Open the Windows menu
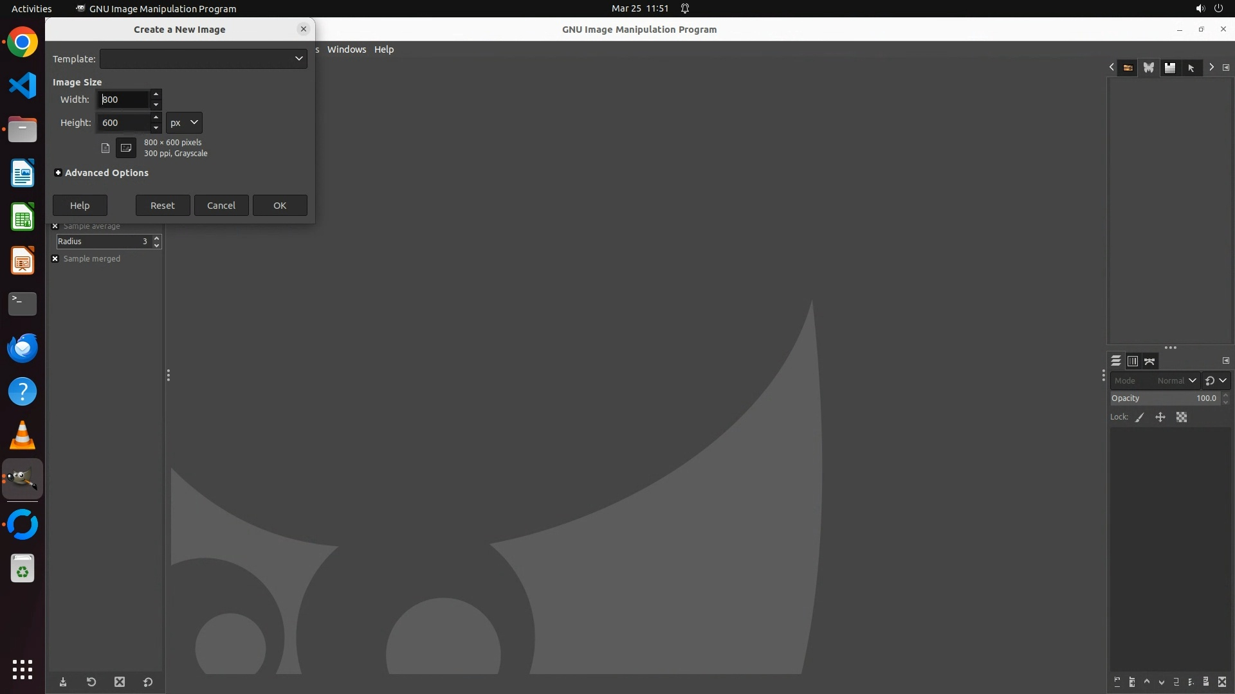 point(346,49)
